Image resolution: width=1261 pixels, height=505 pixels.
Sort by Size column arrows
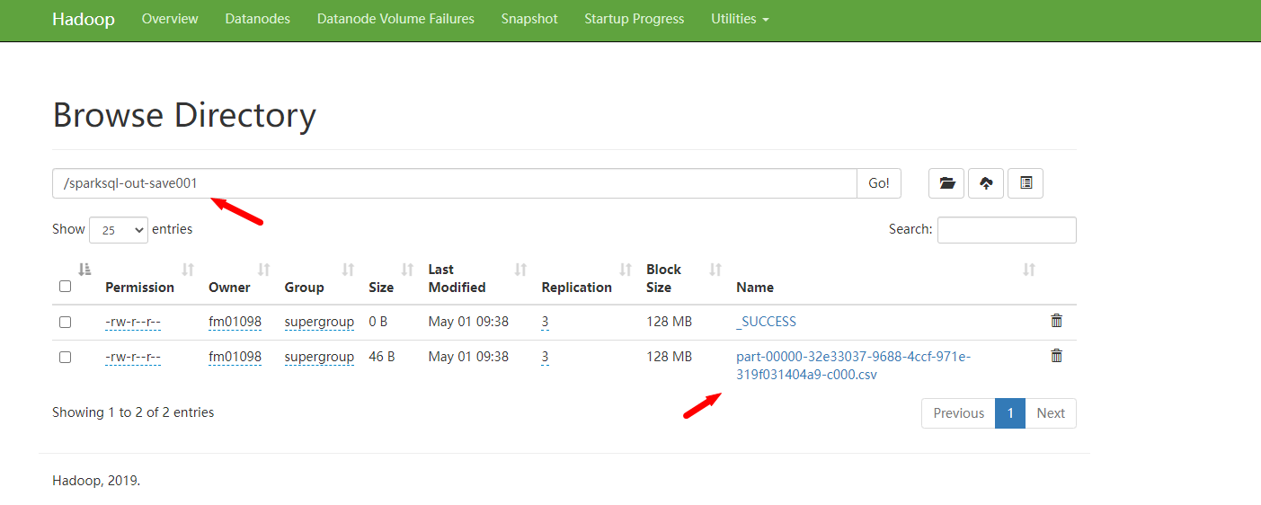(407, 270)
